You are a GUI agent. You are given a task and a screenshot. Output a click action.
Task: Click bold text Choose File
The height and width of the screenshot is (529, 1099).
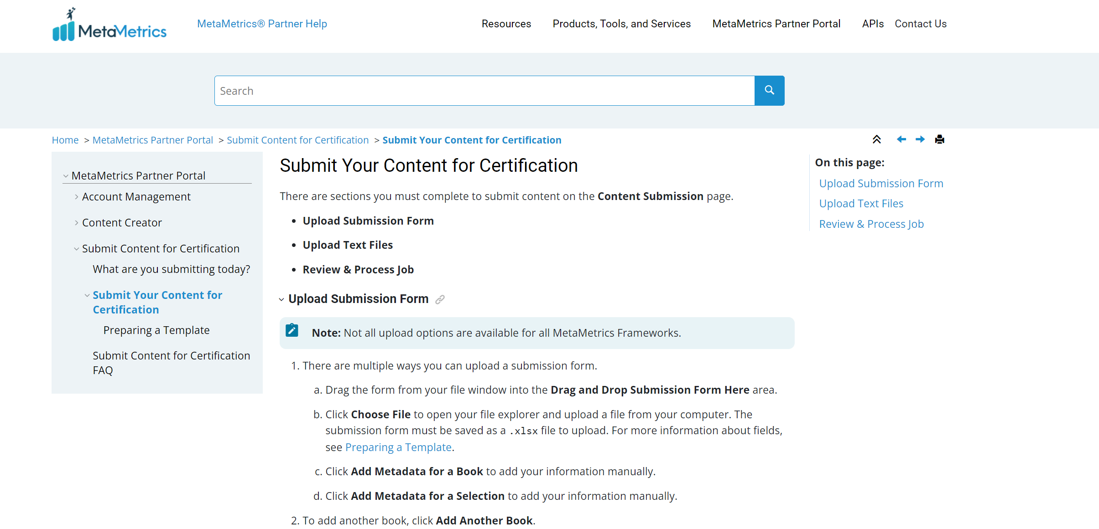tap(381, 415)
